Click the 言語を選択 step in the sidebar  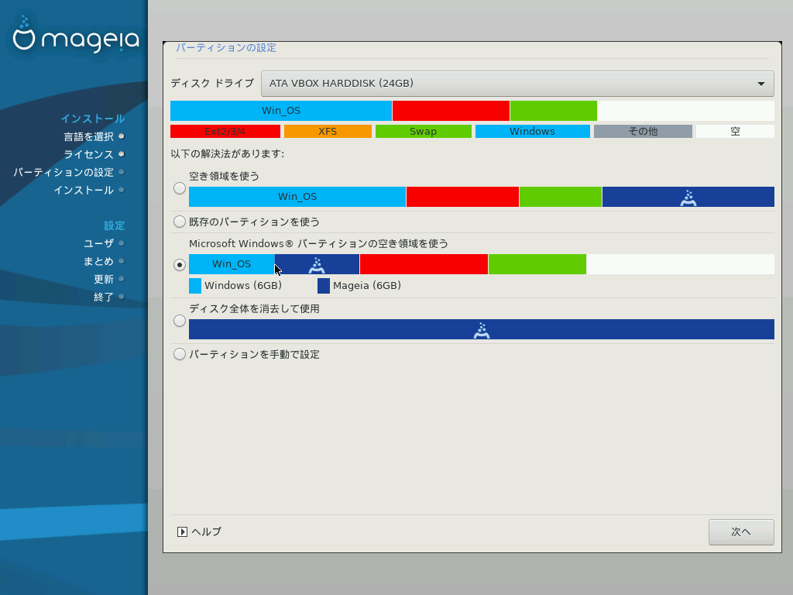click(88, 136)
